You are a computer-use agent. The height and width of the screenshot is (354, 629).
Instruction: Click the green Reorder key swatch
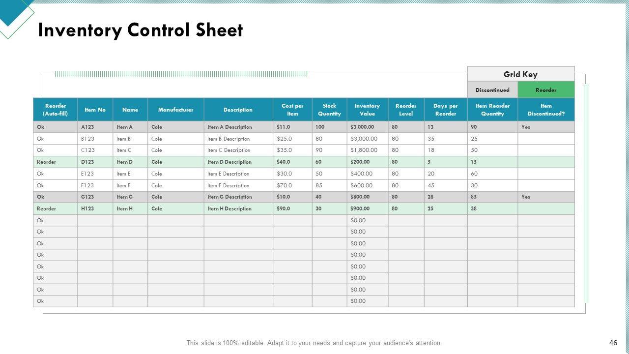click(x=546, y=90)
